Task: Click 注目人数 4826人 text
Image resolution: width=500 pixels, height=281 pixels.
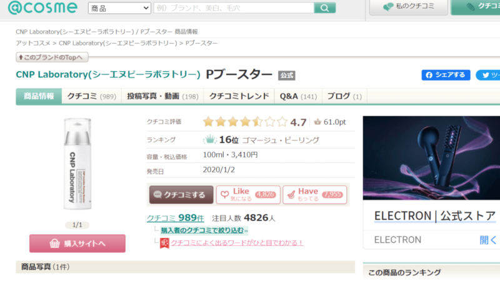Action: point(243,218)
